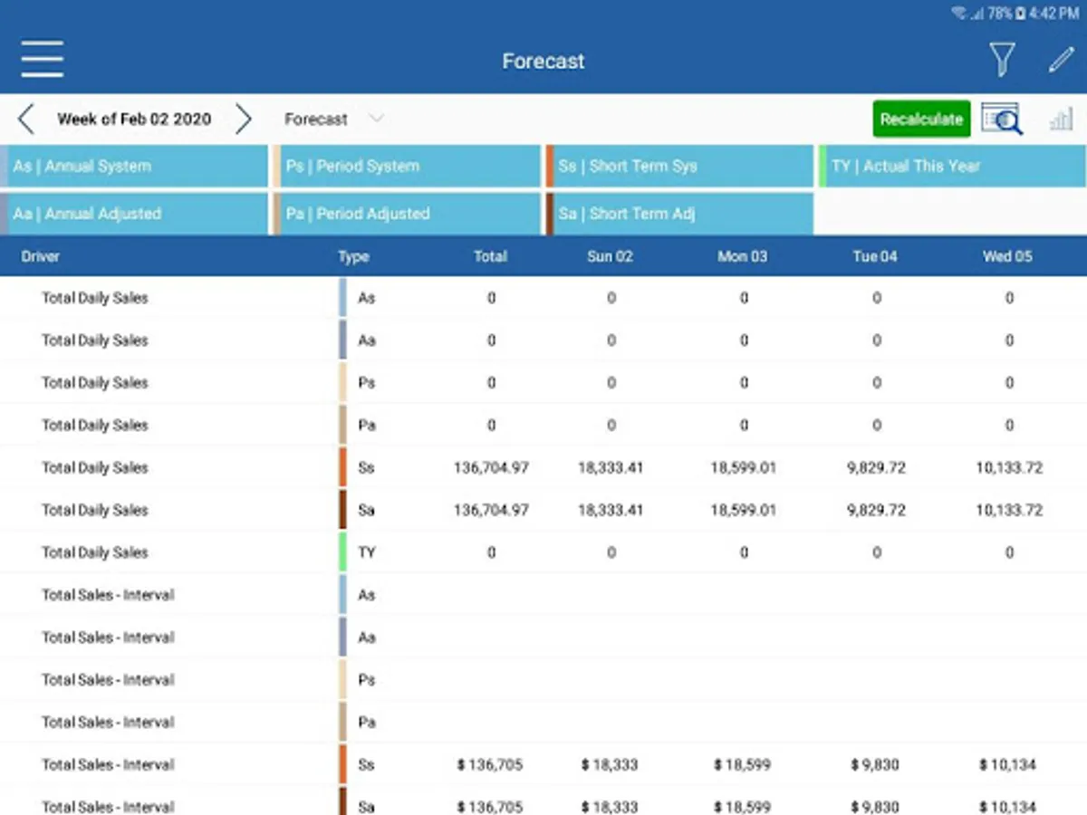Click the Sun 02 column header
The width and height of the screenshot is (1087, 815).
(x=610, y=256)
